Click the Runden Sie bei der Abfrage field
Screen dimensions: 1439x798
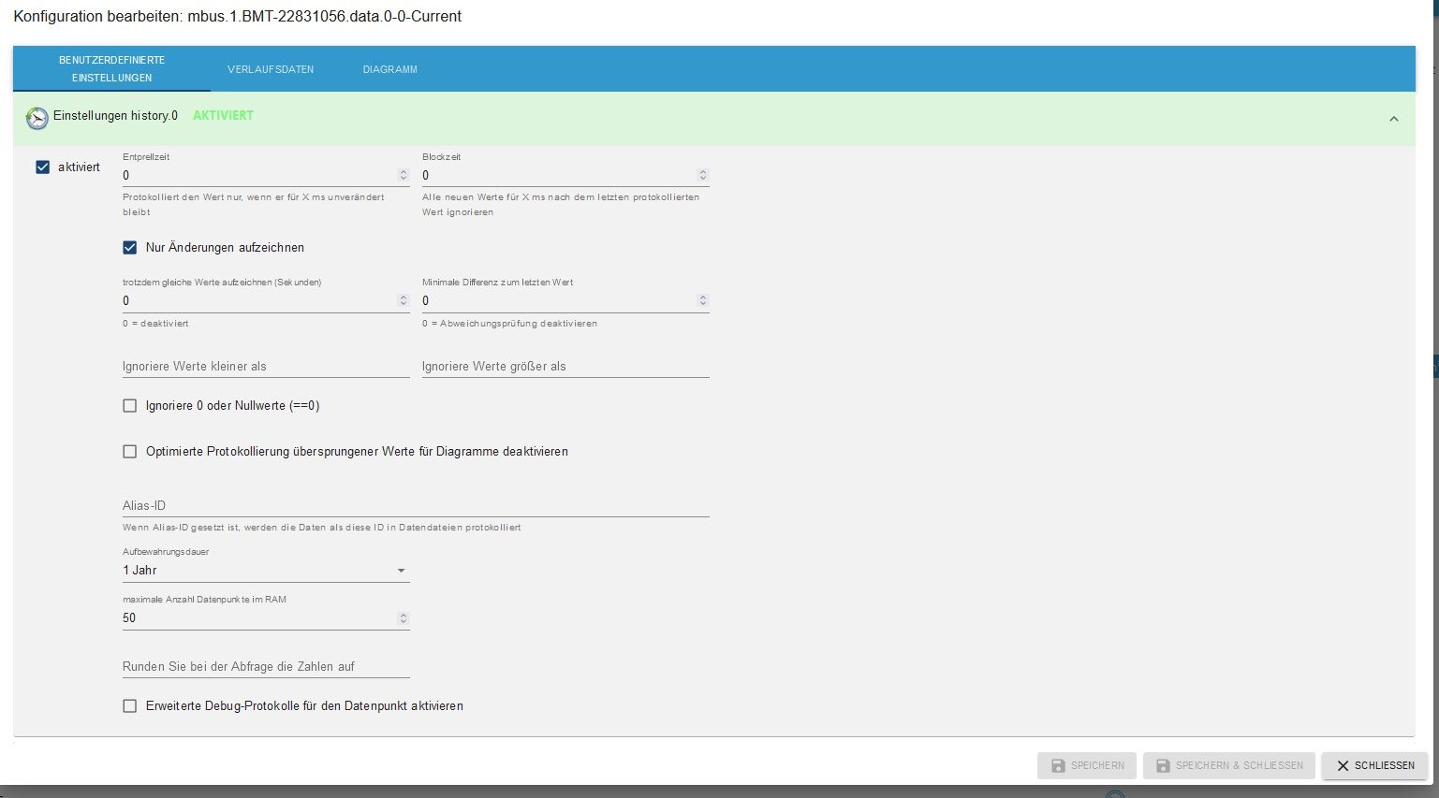tap(266, 667)
